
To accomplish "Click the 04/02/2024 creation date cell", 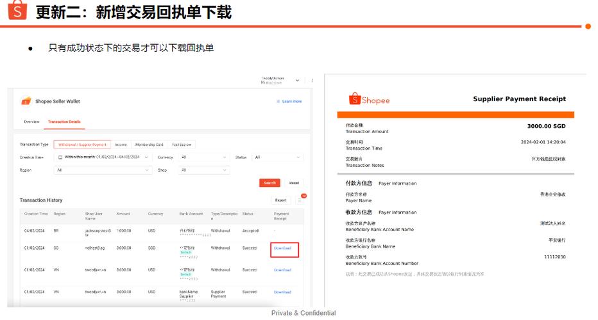I will click(34, 231).
